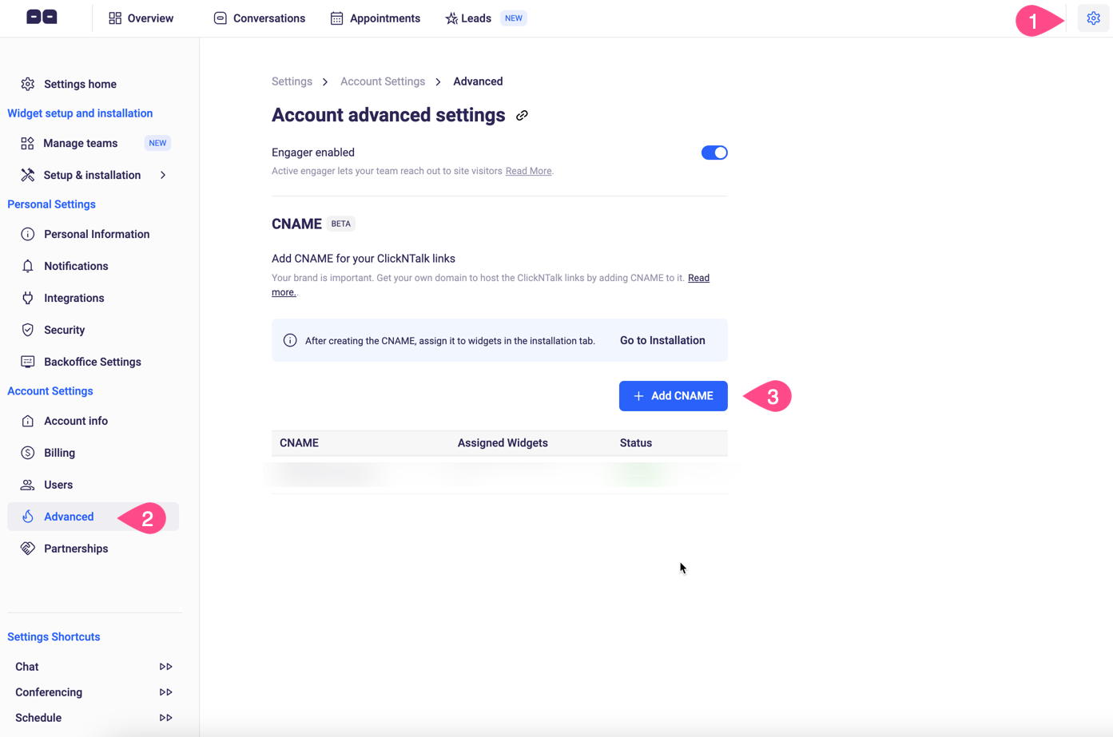Click the Add CNAME button
1113x737 pixels.
(673, 395)
